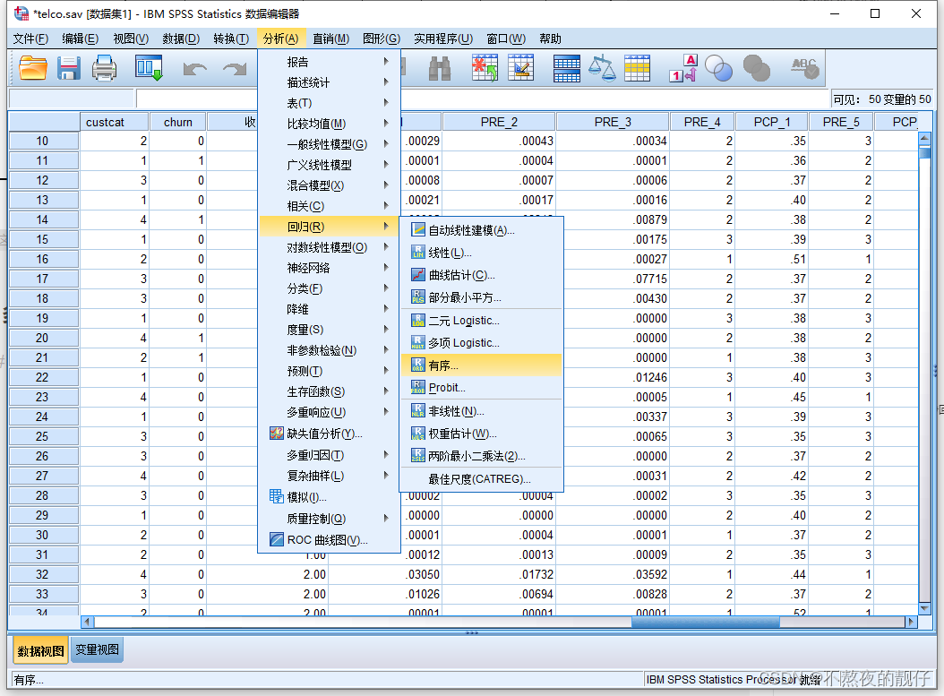Choose Nonlinear regression (非线性) item
This screenshot has width=944, height=696.
point(481,411)
